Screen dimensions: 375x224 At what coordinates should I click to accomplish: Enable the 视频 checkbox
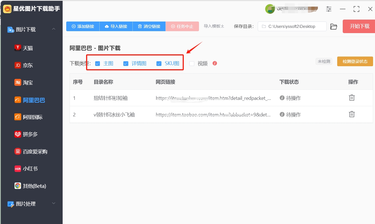192,63
